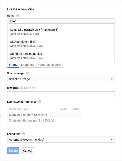Expand Source image dropdown arrow
Image resolution: width=122 pixels, height=161 pixels.
[x=111, y=79]
